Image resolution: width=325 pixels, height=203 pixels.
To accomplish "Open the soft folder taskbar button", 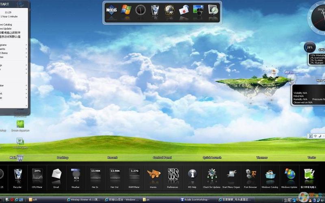I will click(46, 200).
